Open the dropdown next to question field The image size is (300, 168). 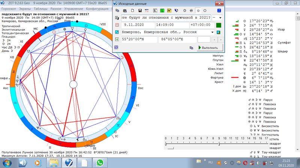(219, 18)
